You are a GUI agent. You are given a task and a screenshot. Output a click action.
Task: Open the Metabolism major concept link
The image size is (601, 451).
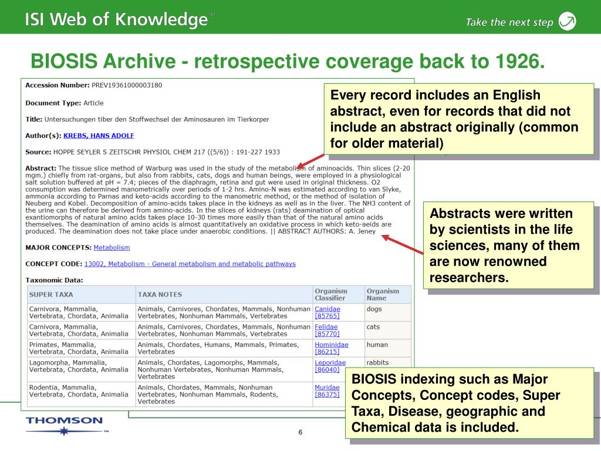click(112, 248)
